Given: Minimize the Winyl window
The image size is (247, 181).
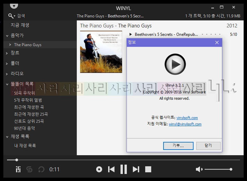Looking at the screenshot, I should point(213,7).
